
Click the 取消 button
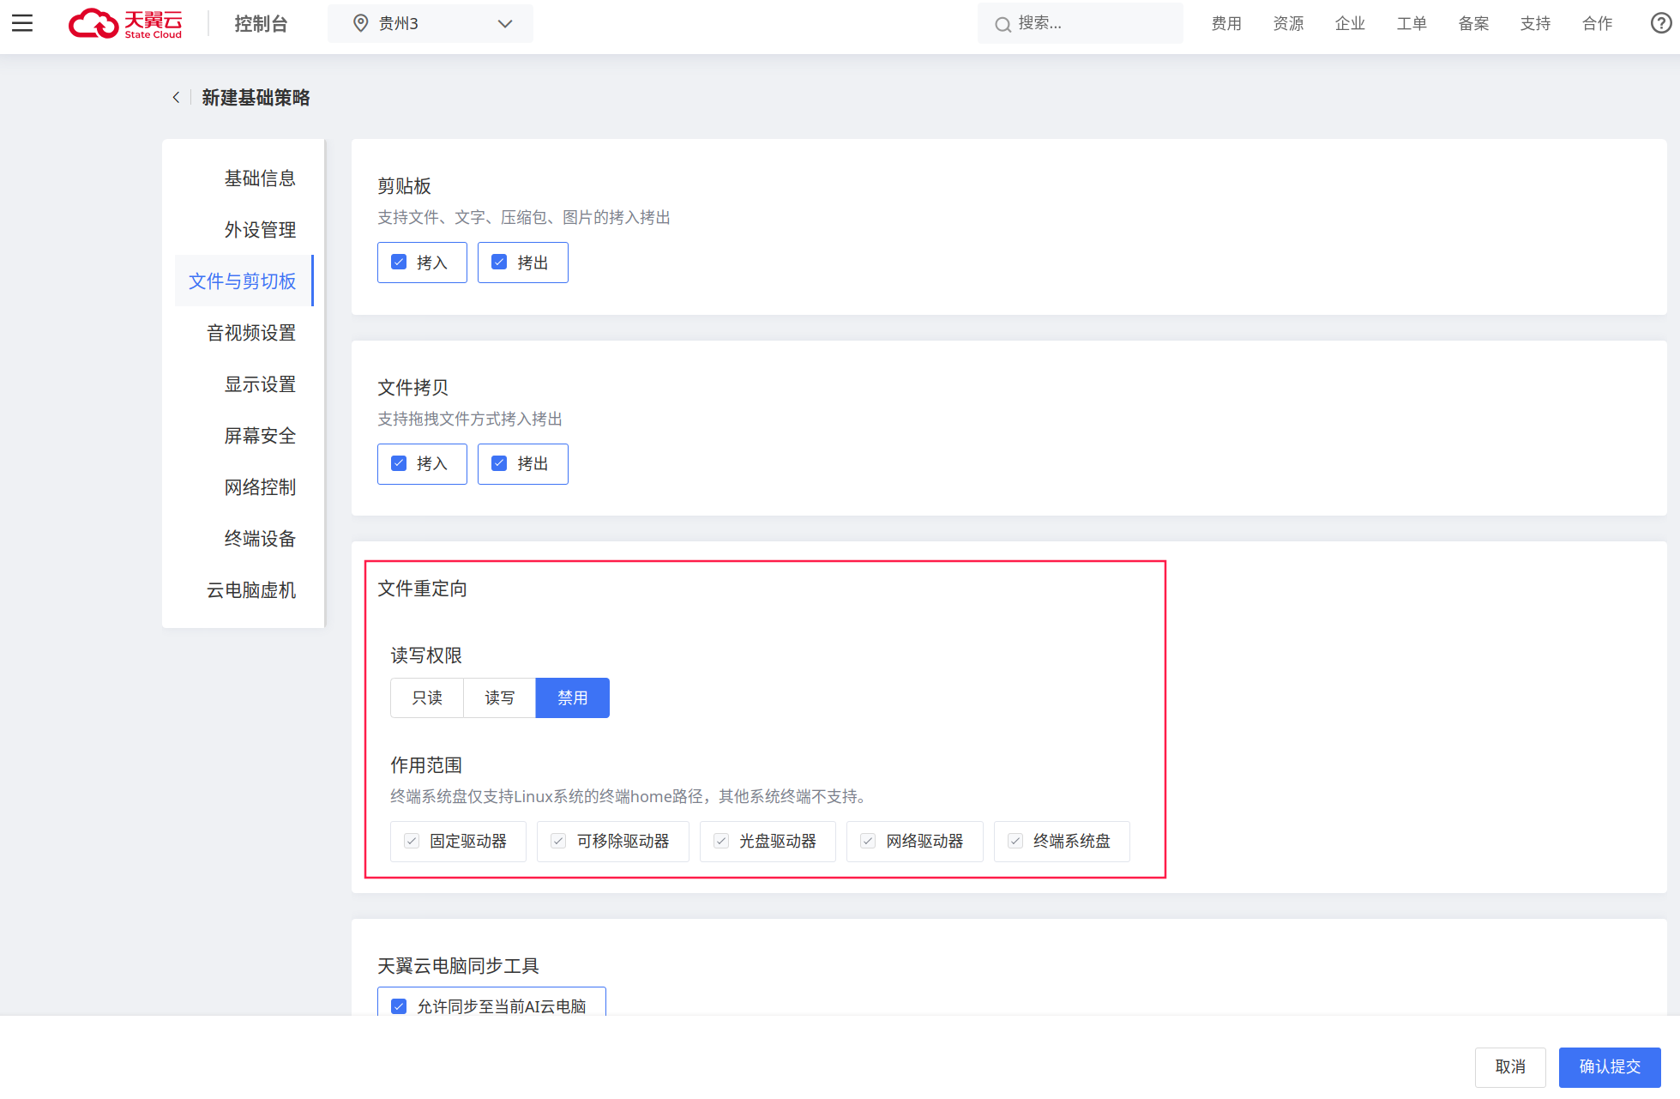pyautogui.click(x=1510, y=1066)
